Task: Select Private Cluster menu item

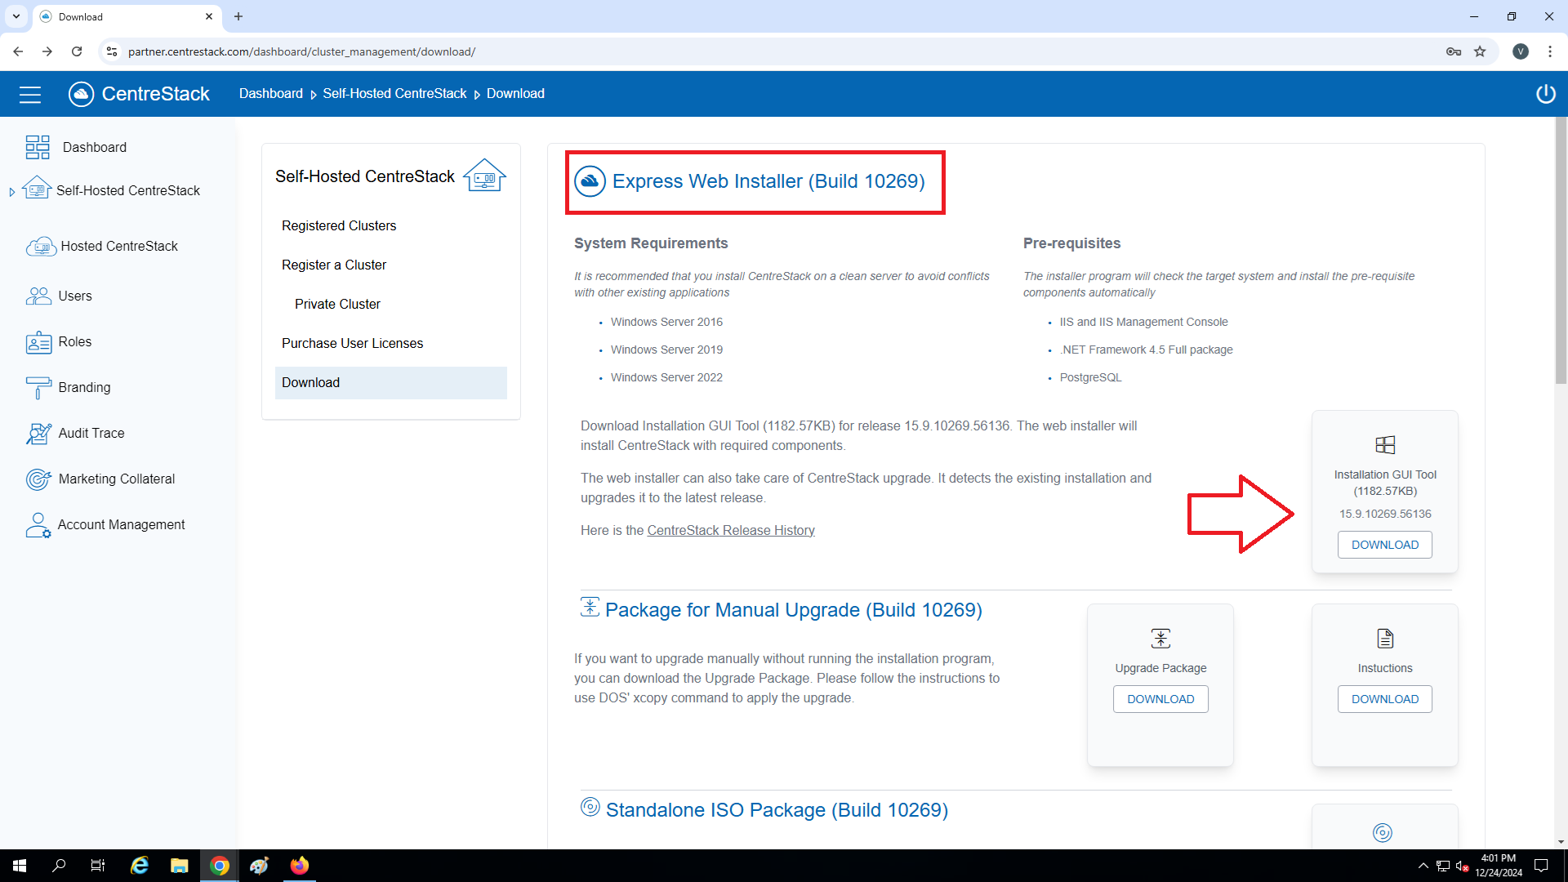Action: [337, 304]
